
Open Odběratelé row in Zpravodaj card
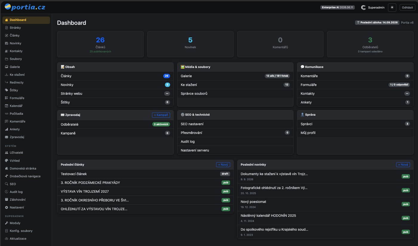(x=115, y=124)
